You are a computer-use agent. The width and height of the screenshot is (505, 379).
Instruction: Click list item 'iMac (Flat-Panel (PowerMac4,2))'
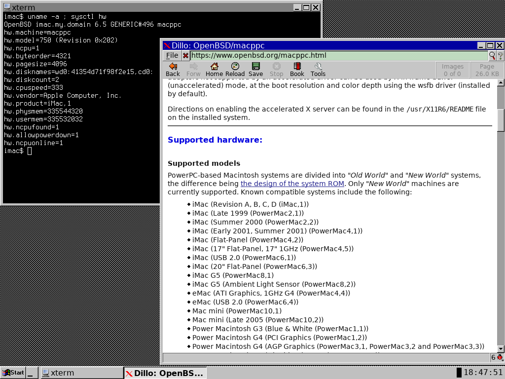(248, 240)
